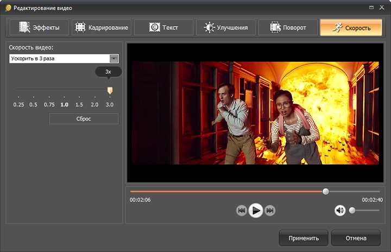Click the 3x speed tooltip bubble

(x=109, y=72)
